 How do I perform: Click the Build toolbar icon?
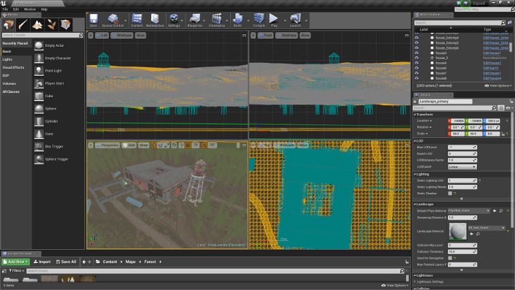[237, 19]
